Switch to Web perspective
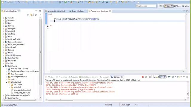The image size is (191, 107). (x=185, y=6)
